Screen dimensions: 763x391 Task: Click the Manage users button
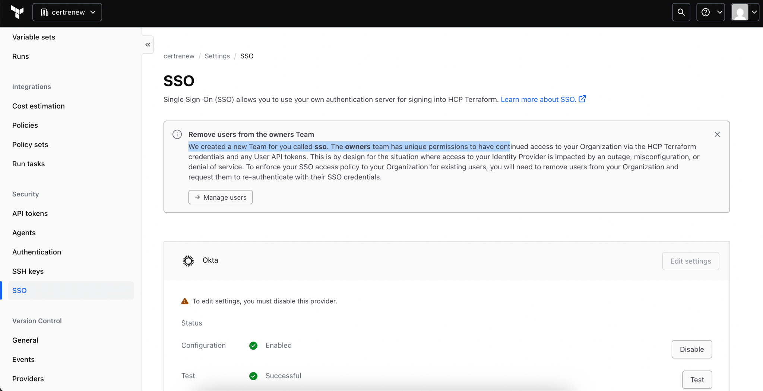221,197
